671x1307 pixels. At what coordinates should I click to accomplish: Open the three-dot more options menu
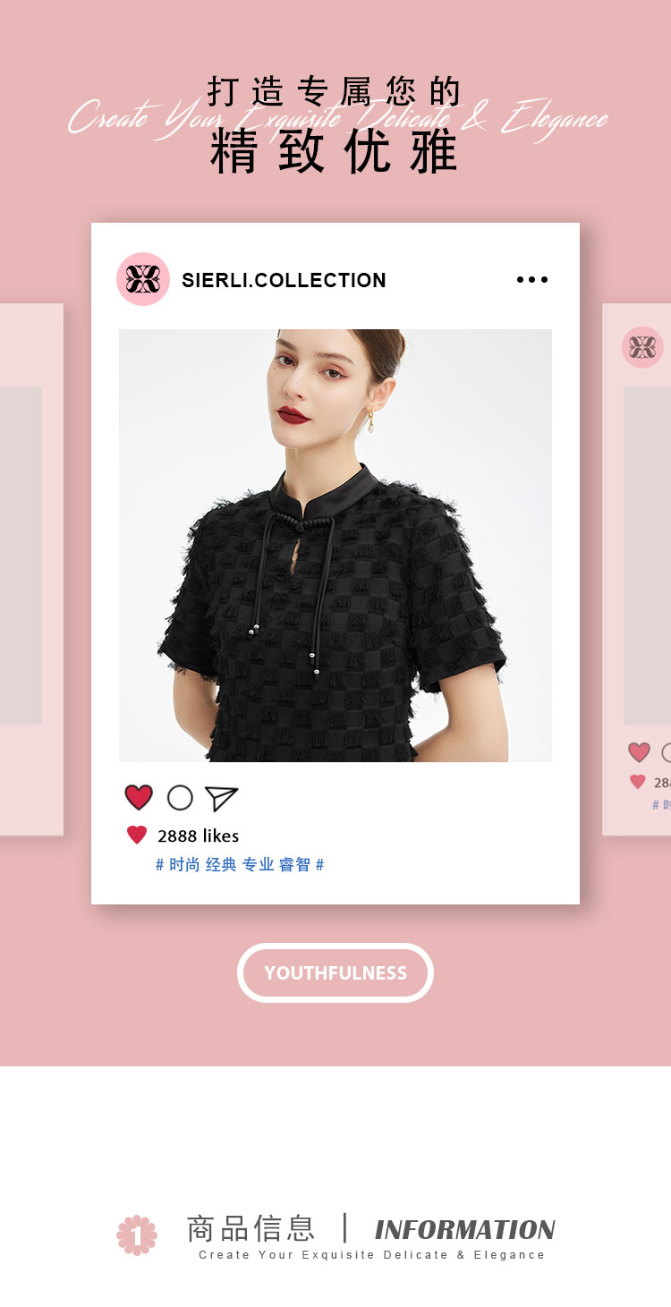click(532, 280)
